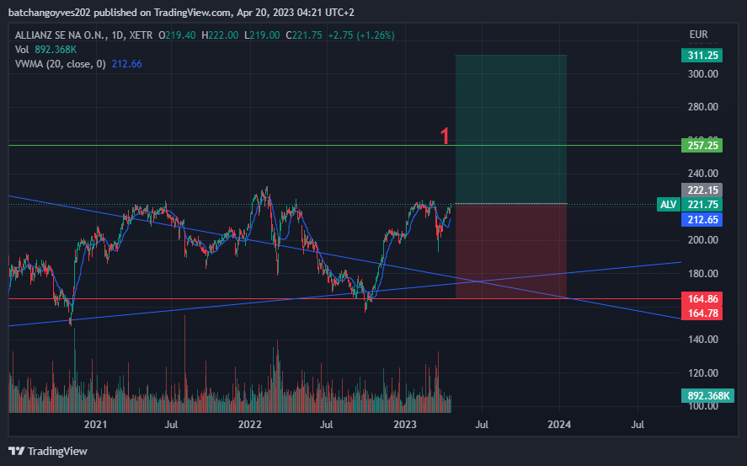Click the 2021 label on time axis
Image resolution: width=747 pixels, height=466 pixels.
pos(95,424)
